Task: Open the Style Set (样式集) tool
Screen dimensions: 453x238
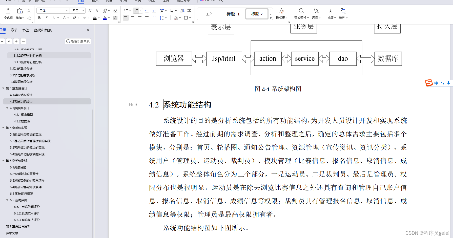Action: 281,14
